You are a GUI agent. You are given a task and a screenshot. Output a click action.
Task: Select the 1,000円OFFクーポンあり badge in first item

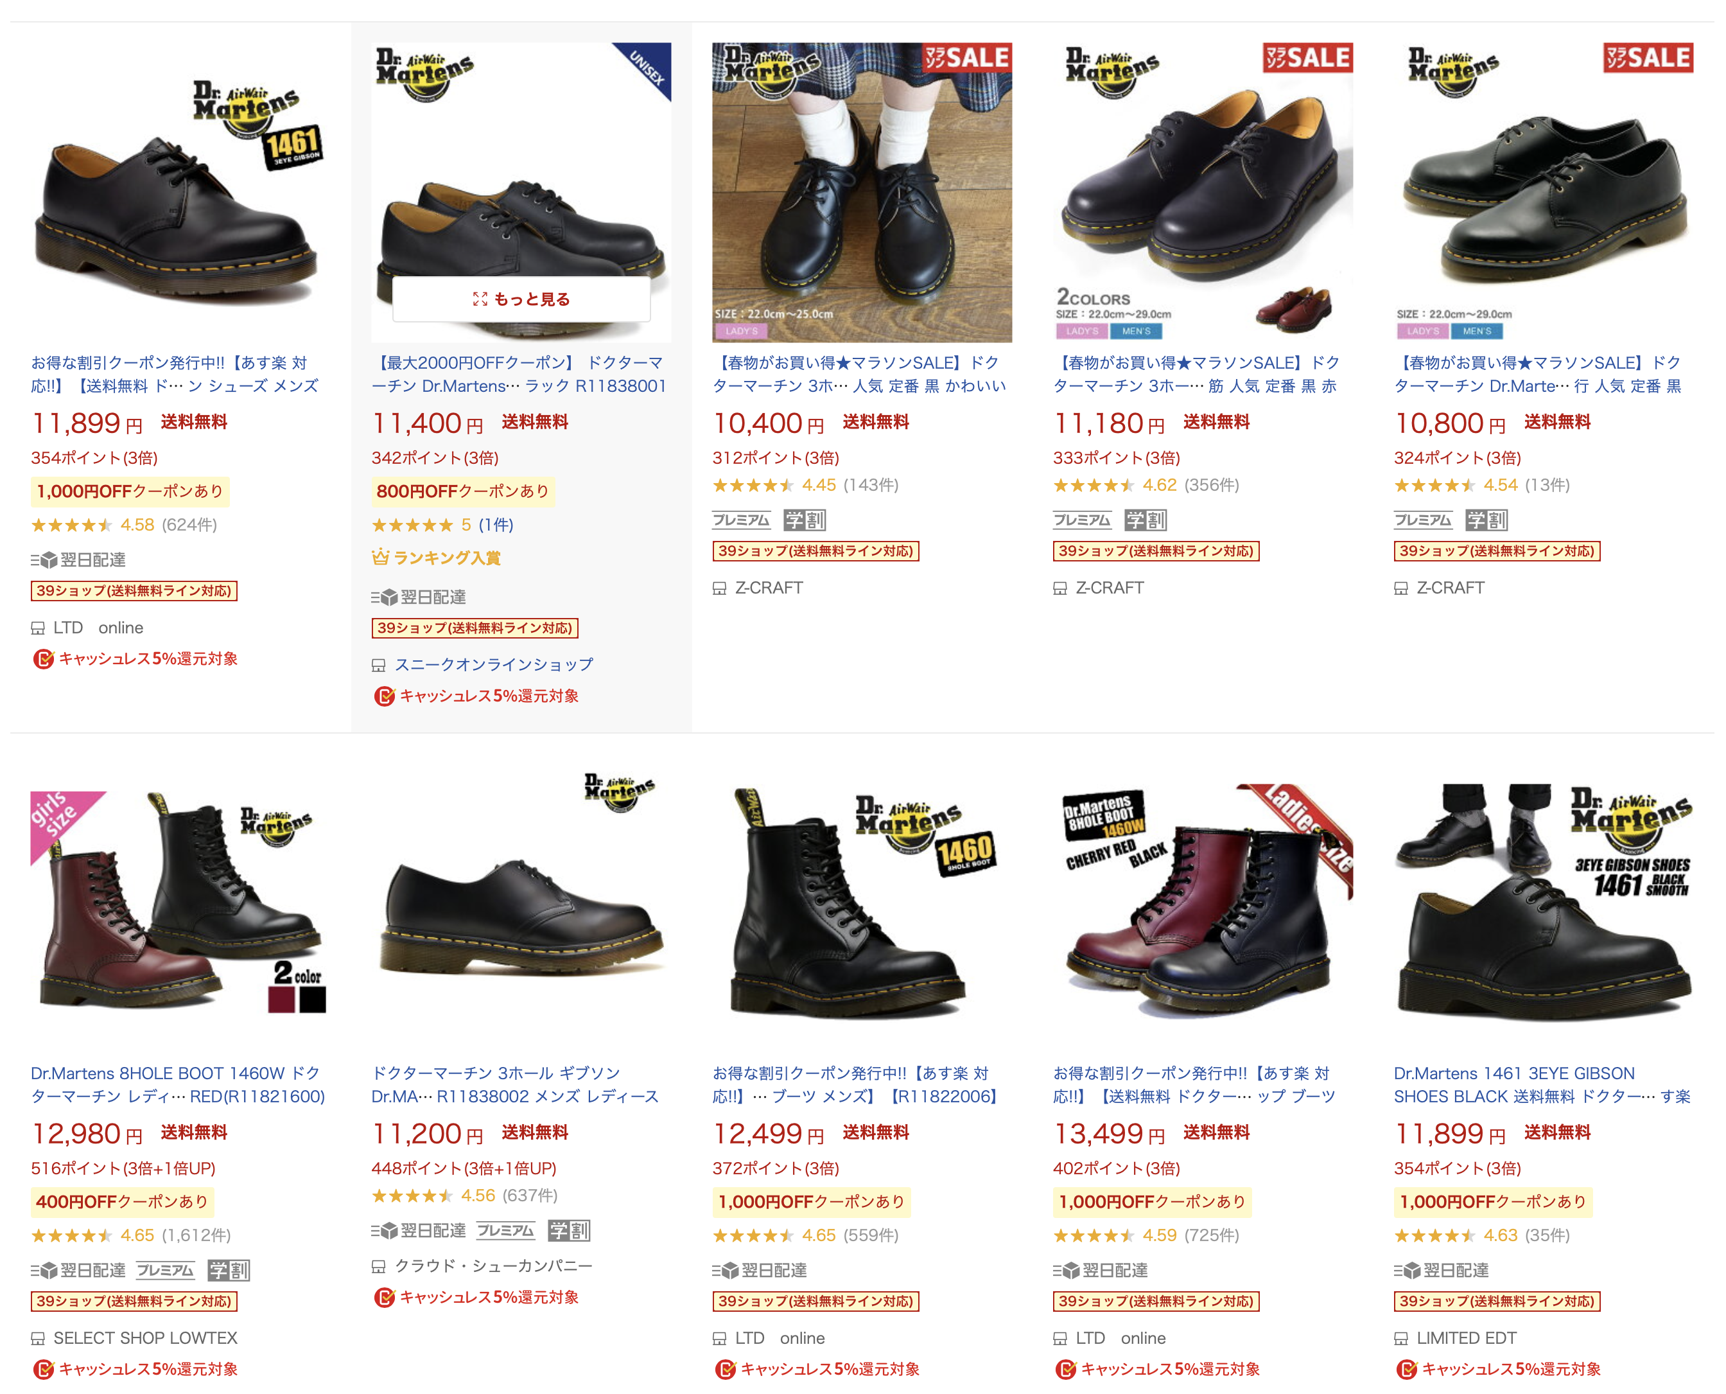click(130, 491)
